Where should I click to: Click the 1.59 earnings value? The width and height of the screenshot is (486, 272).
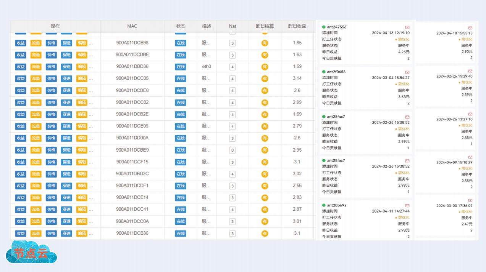tap(297, 67)
